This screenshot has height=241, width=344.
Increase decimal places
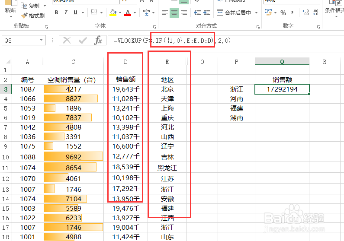[x=305, y=13]
